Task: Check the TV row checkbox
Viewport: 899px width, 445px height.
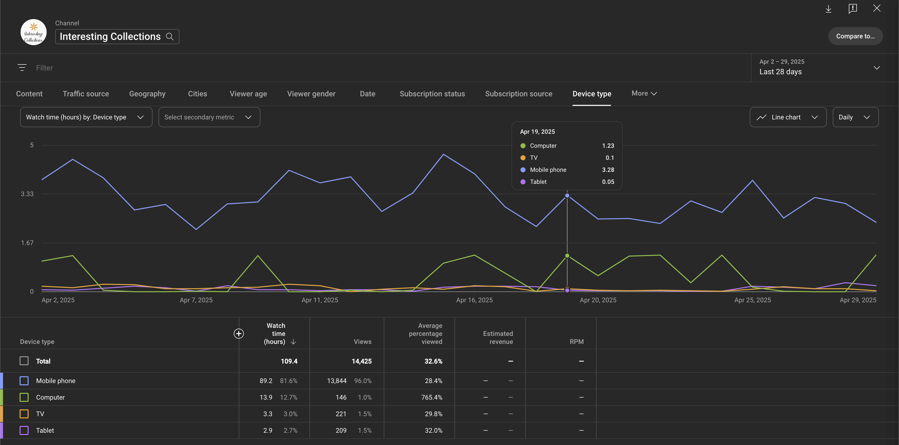Action: point(24,414)
